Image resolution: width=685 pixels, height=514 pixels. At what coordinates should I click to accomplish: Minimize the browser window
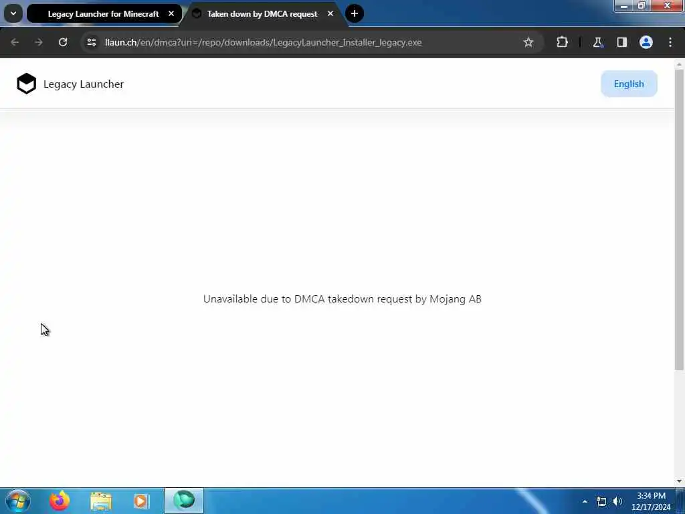point(623,5)
